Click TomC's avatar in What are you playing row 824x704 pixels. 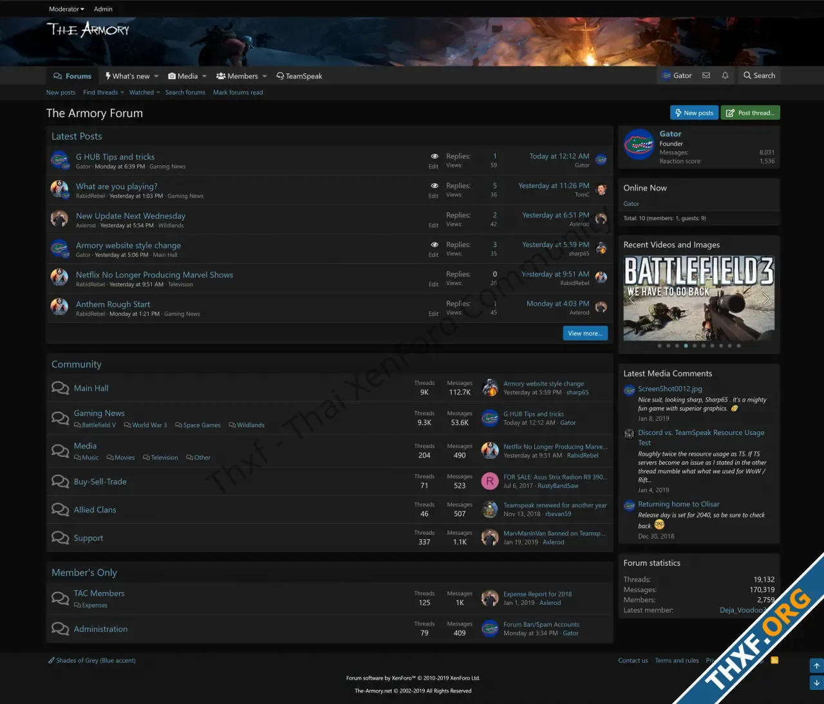point(601,189)
